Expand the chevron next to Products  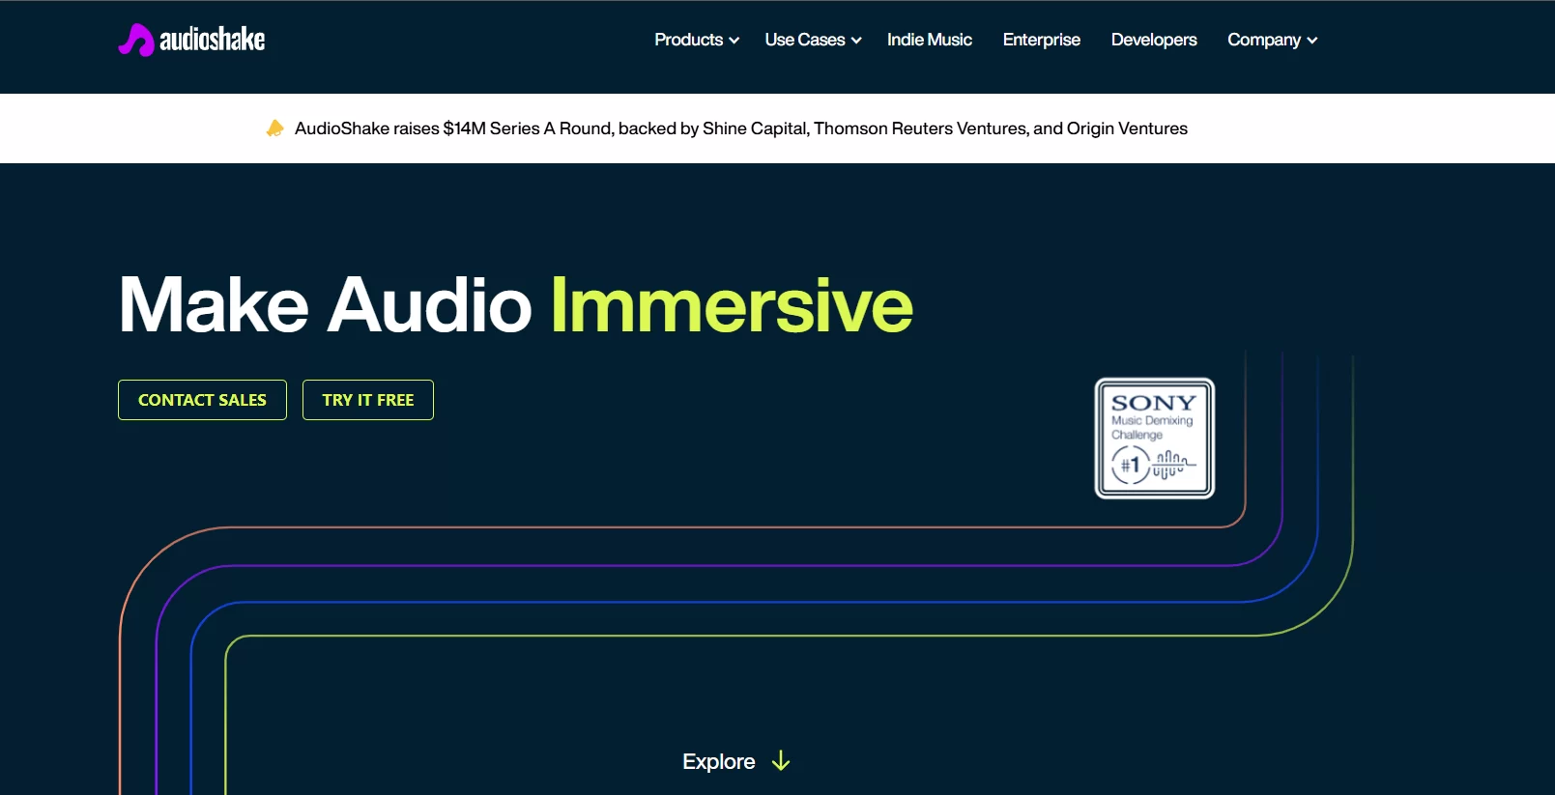tap(734, 41)
